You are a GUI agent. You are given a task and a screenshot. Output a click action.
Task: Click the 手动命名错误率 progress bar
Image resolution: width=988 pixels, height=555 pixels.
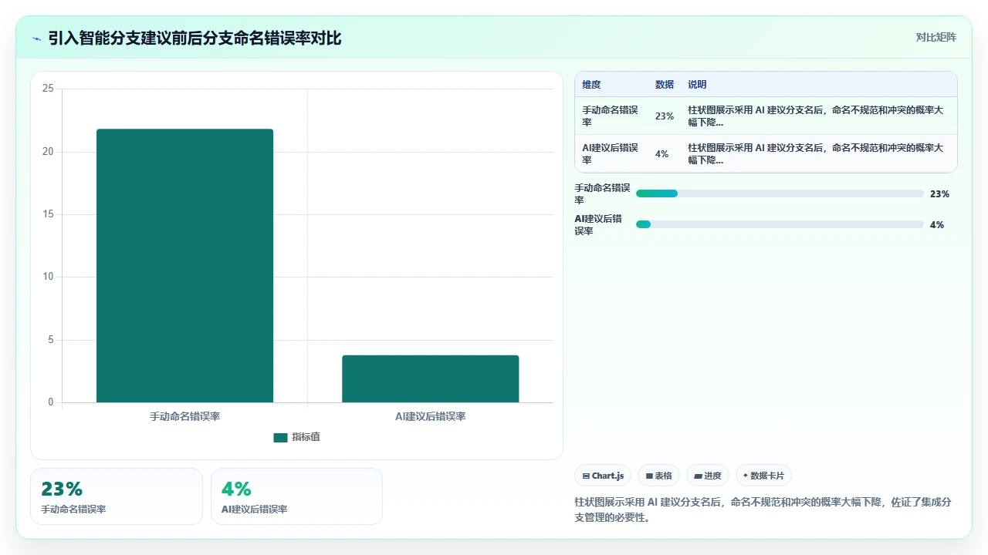pos(780,193)
